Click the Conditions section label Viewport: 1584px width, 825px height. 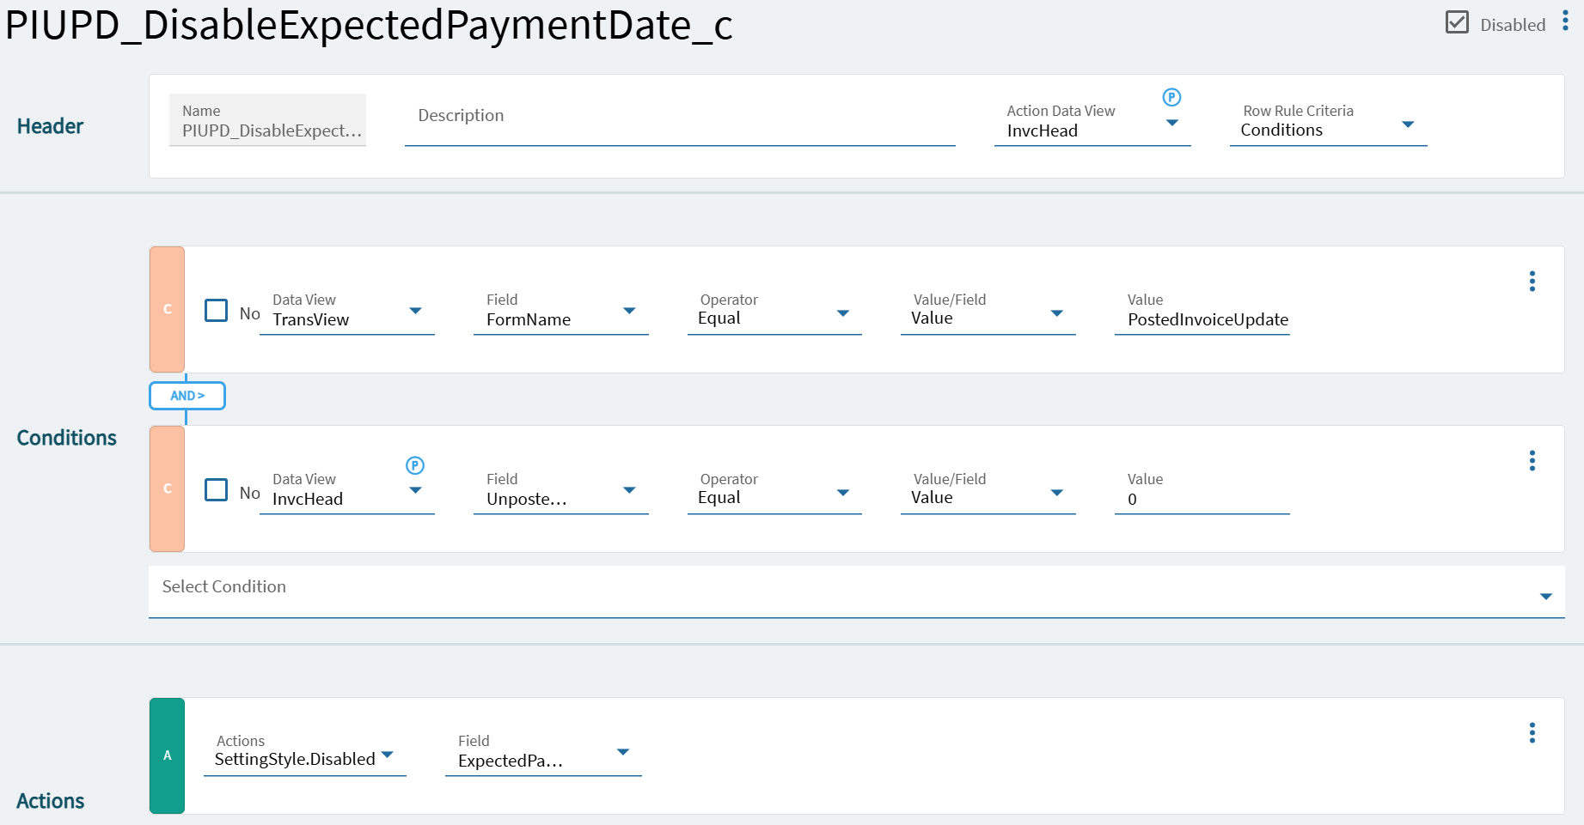pyautogui.click(x=66, y=438)
